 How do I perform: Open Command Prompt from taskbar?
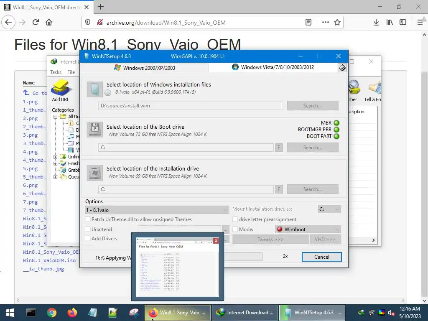coord(31,313)
